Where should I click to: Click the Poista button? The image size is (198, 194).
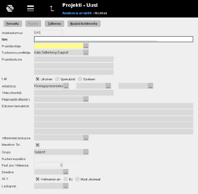click(x=33, y=24)
